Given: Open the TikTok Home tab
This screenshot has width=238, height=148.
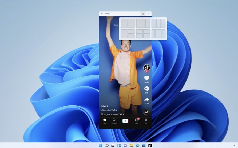Looking at the screenshot, I should click(105, 121).
